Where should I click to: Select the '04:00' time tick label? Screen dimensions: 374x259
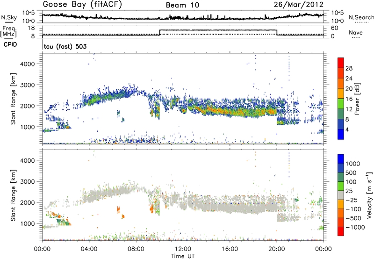click(89, 249)
